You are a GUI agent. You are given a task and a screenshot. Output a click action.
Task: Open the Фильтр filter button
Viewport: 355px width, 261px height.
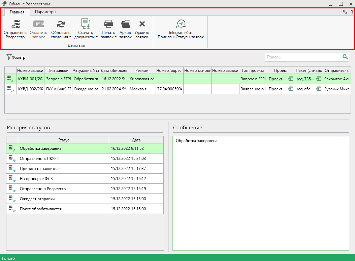point(16,57)
